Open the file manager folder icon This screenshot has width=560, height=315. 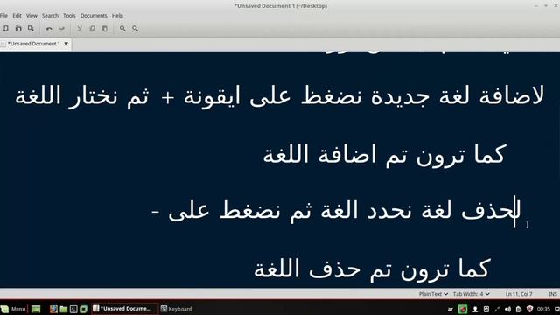[x=64, y=309]
